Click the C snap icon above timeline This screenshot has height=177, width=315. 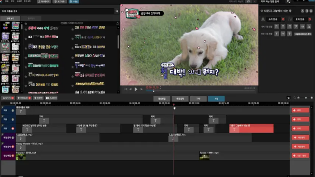(x=288, y=98)
